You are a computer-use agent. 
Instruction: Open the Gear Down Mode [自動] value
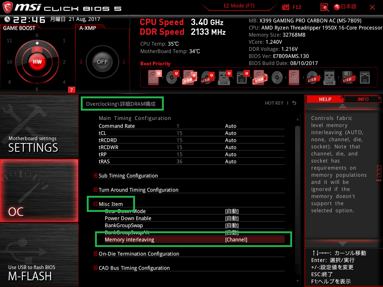pos(232,211)
